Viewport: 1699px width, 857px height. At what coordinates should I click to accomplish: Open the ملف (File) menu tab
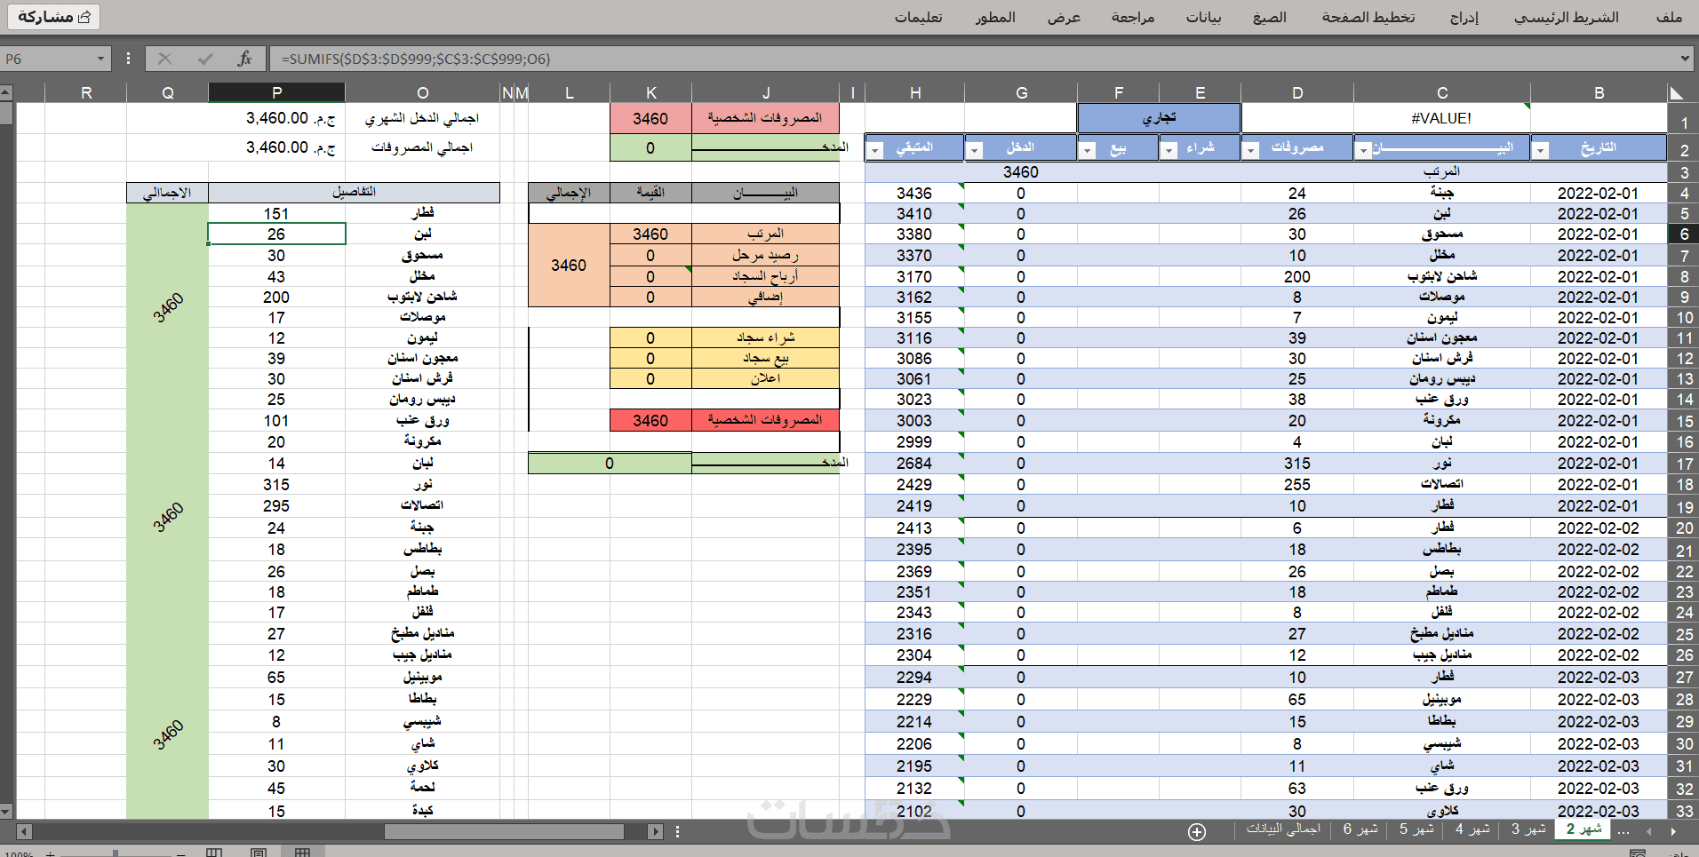[x=1670, y=17]
